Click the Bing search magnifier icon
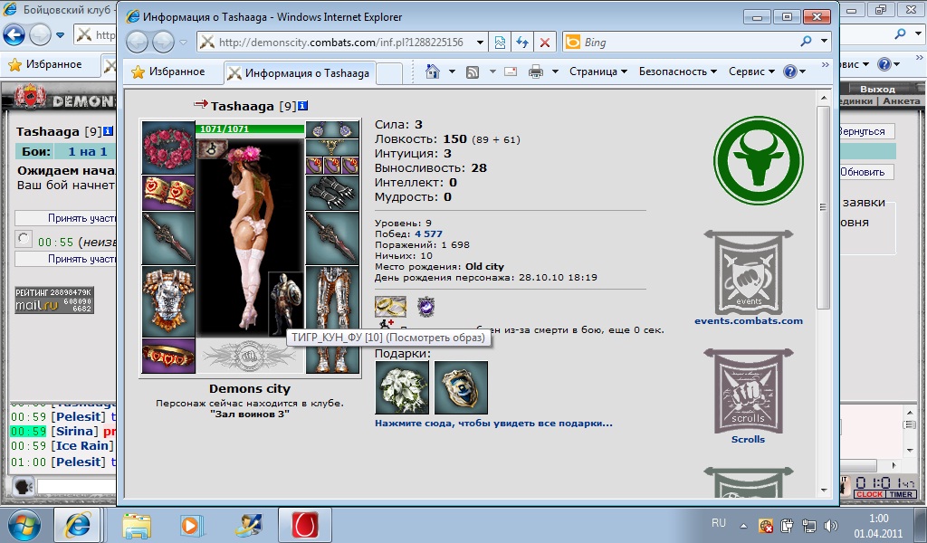The image size is (927, 543). 806,42
